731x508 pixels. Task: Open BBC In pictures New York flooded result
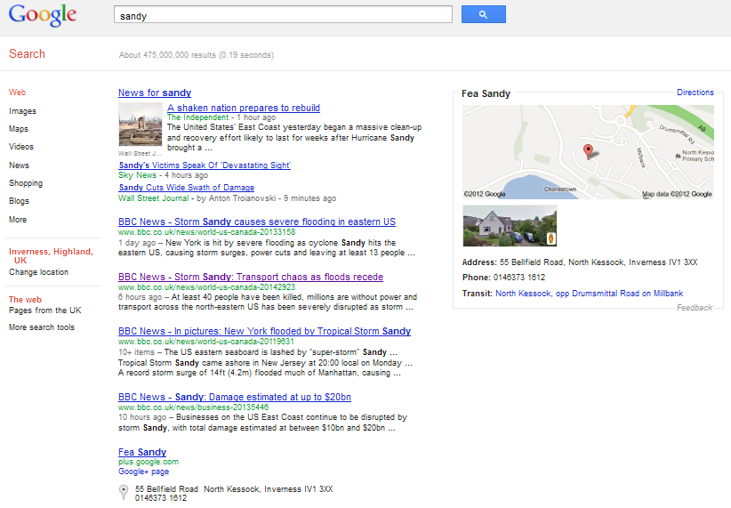[x=264, y=331]
